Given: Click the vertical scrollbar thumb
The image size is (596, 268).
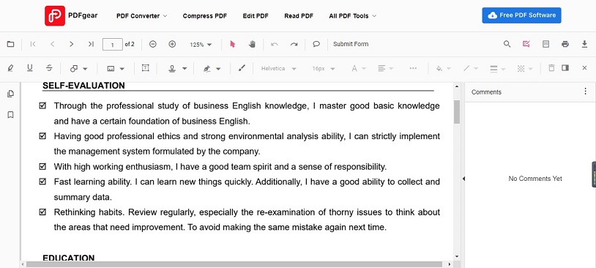Looking at the screenshot, I should point(457,112).
